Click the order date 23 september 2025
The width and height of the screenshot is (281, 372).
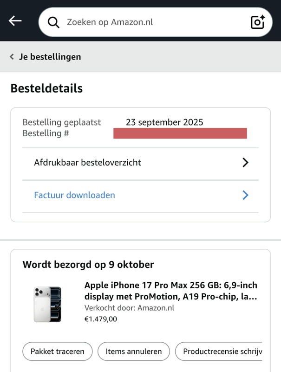[x=164, y=123]
